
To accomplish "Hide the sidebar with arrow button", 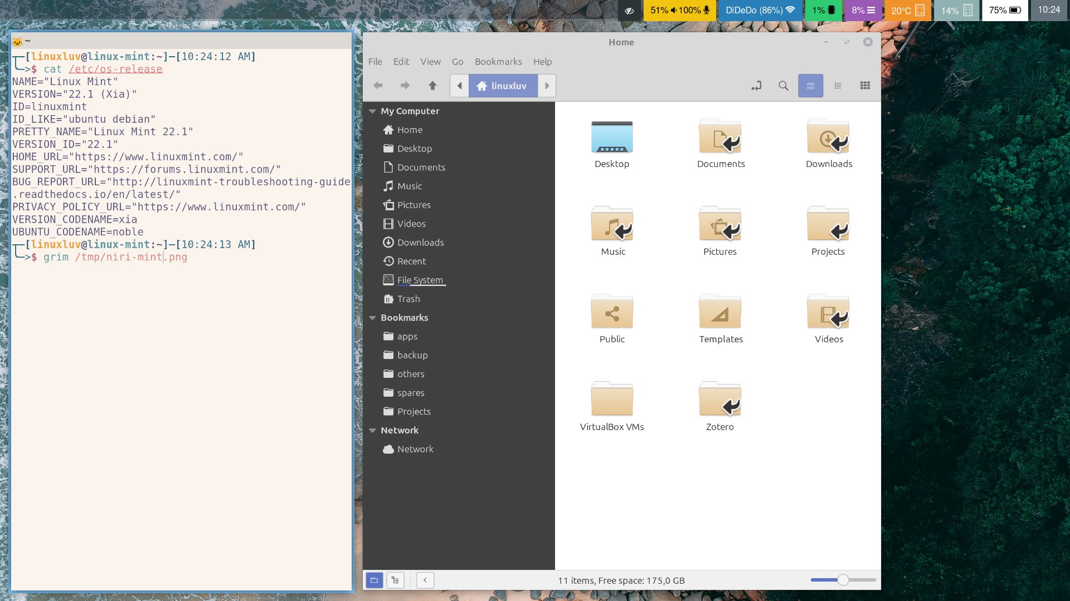I will click(425, 580).
